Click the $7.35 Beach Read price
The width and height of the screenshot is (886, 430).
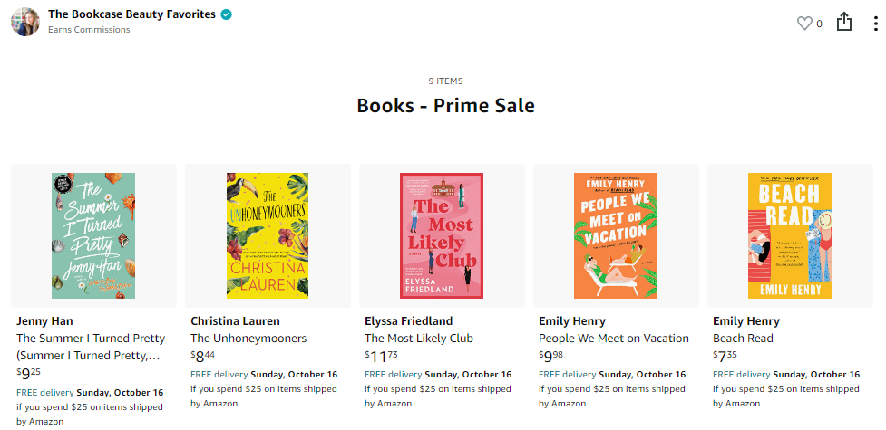tap(726, 356)
